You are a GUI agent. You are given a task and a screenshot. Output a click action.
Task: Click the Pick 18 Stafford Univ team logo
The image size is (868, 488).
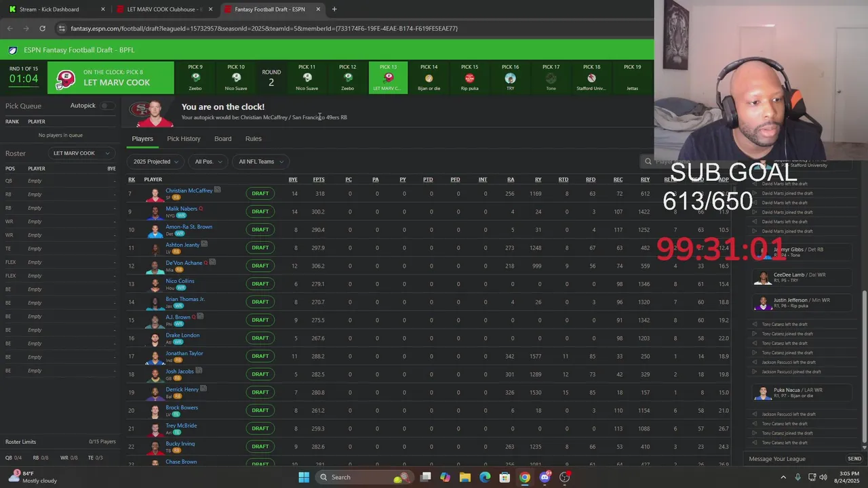pos(591,78)
